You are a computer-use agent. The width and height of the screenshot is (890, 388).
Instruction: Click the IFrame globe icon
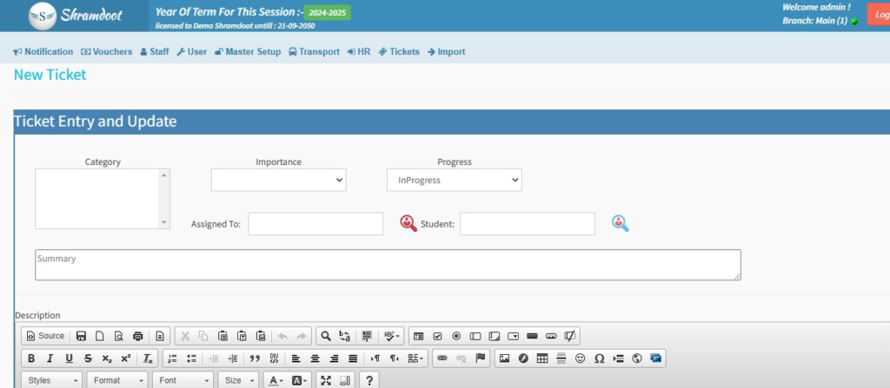[637, 358]
